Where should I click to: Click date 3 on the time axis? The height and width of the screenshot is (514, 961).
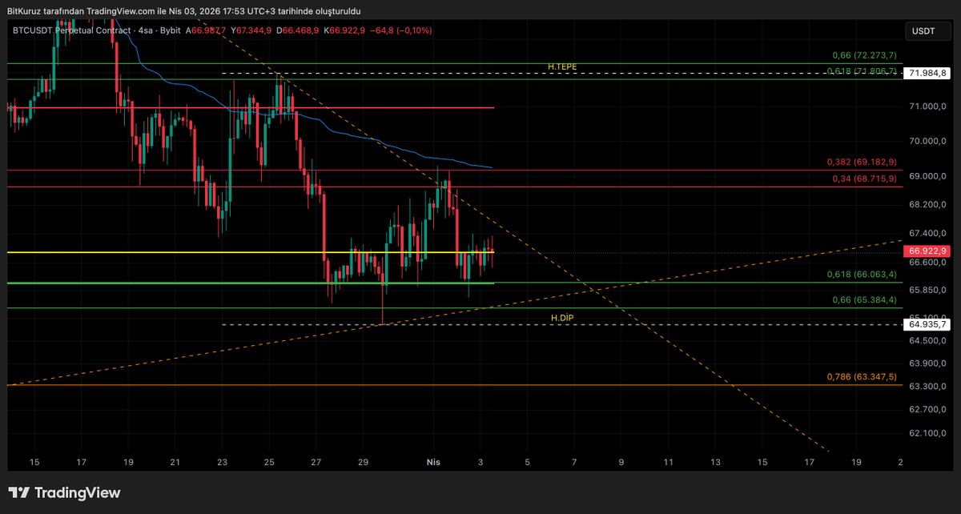(480, 462)
